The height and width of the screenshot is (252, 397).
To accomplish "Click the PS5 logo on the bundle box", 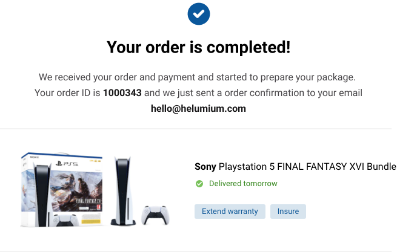I will (67, 164).
